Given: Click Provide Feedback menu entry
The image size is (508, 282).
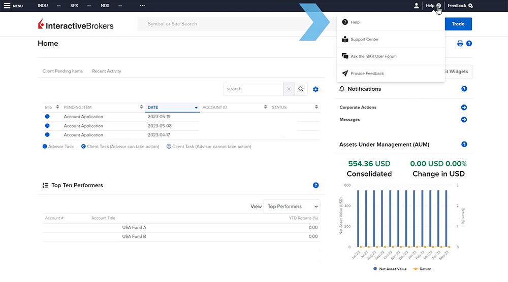Looking at the screenshot, I should pyautogui.click(x=367, y=74).
